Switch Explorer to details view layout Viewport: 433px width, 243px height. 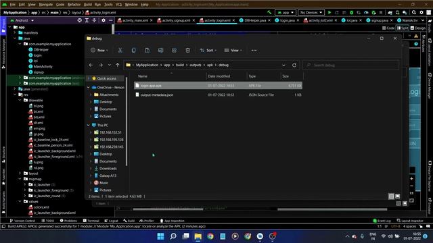tap(391, 196)
